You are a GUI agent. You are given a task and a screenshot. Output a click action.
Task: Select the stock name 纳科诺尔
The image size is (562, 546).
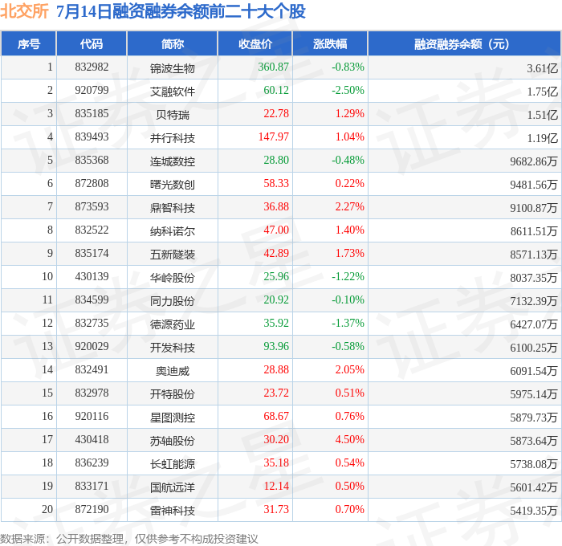pos(173,231)
